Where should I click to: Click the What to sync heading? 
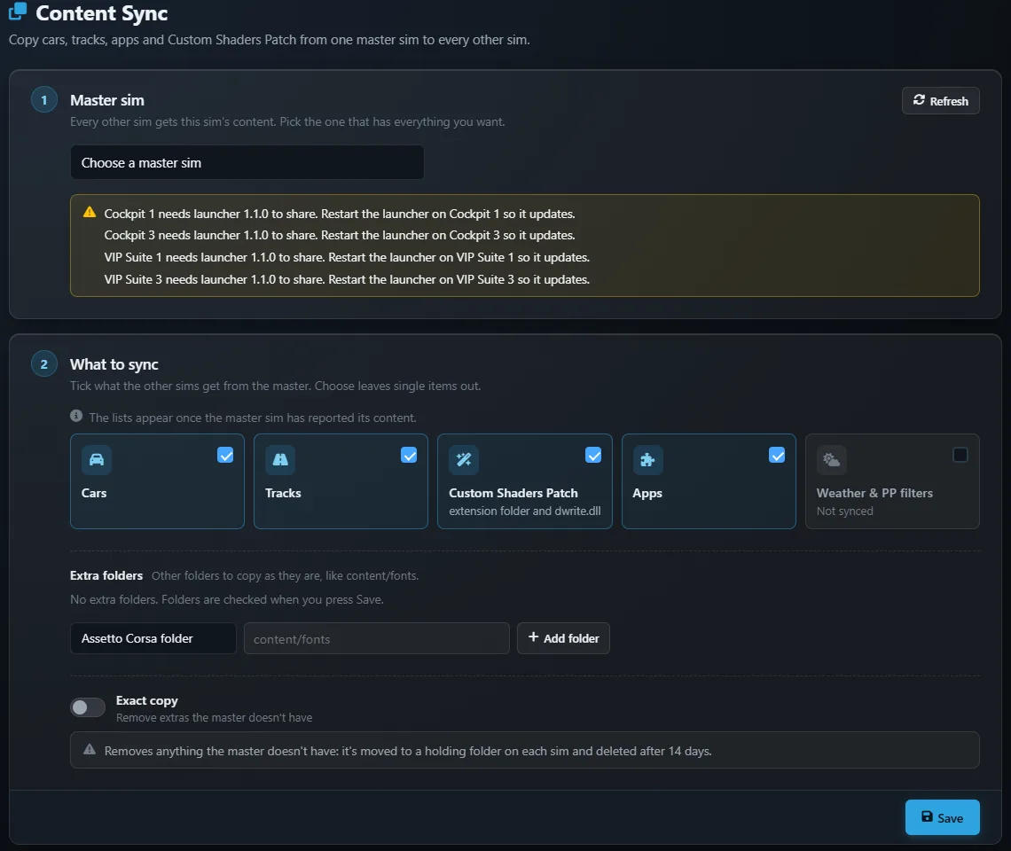(114, 364)
